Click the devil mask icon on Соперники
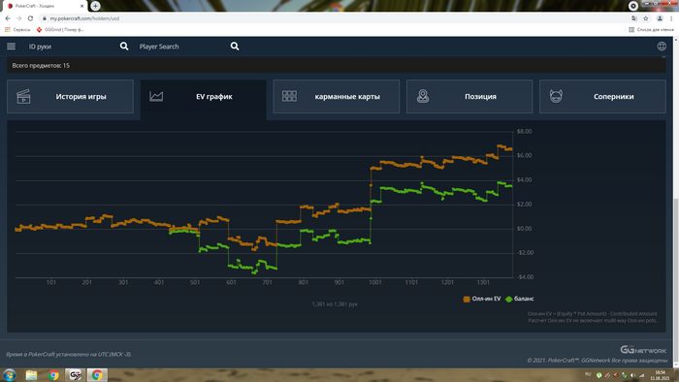The width and height of the screenshot is (679, 382). (556, 96)
